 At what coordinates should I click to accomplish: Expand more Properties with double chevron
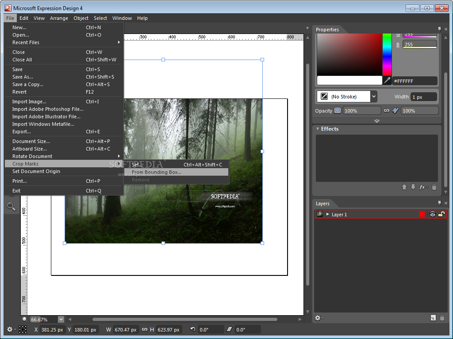coord(377,121)
